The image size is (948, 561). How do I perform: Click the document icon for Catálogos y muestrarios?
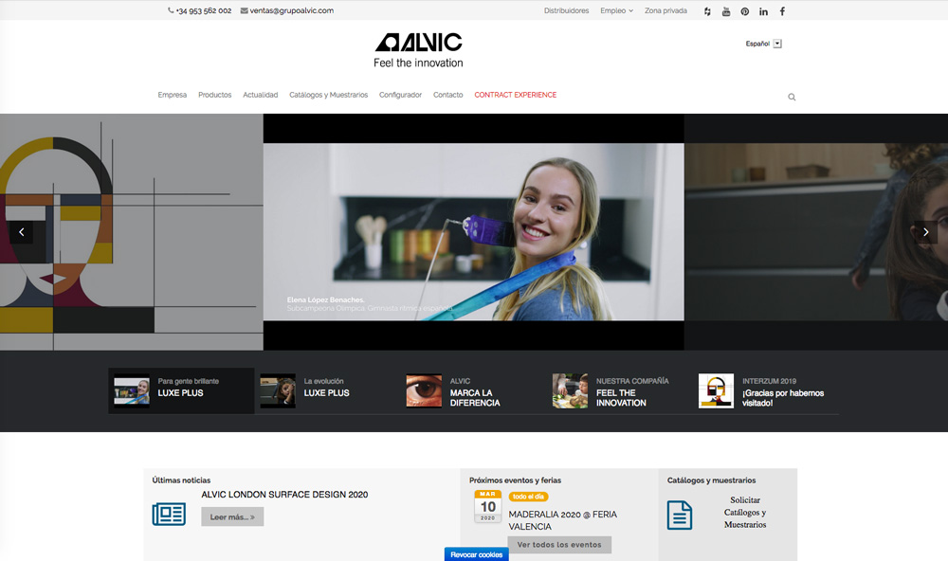(680, 516)
